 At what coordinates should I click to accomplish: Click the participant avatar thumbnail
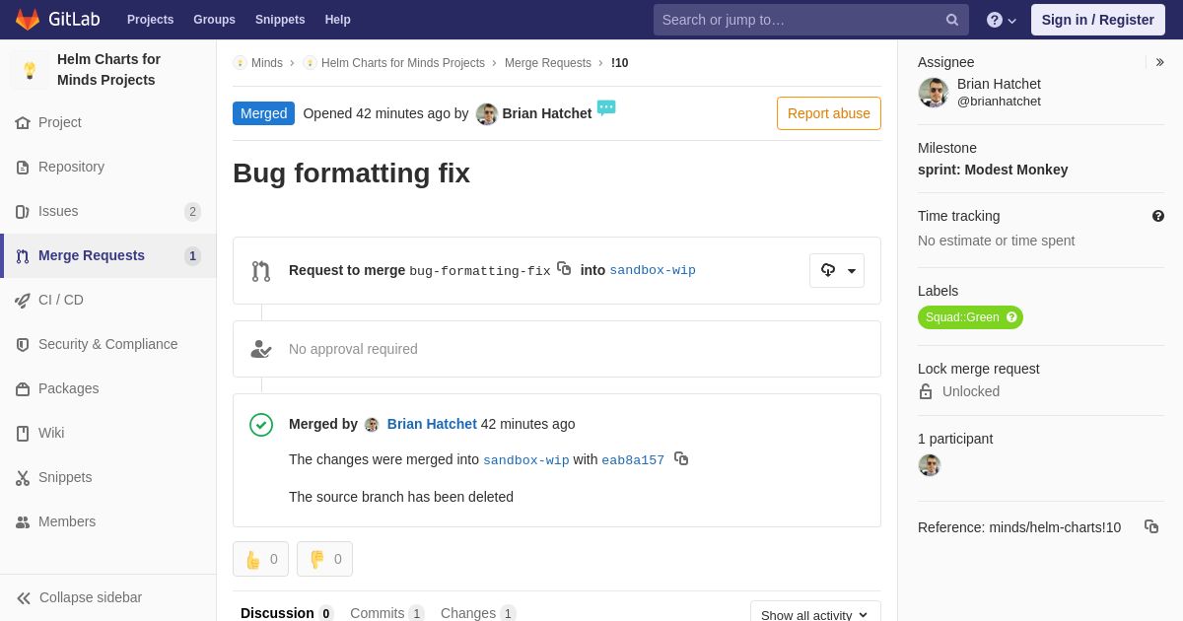click(930, 465)
